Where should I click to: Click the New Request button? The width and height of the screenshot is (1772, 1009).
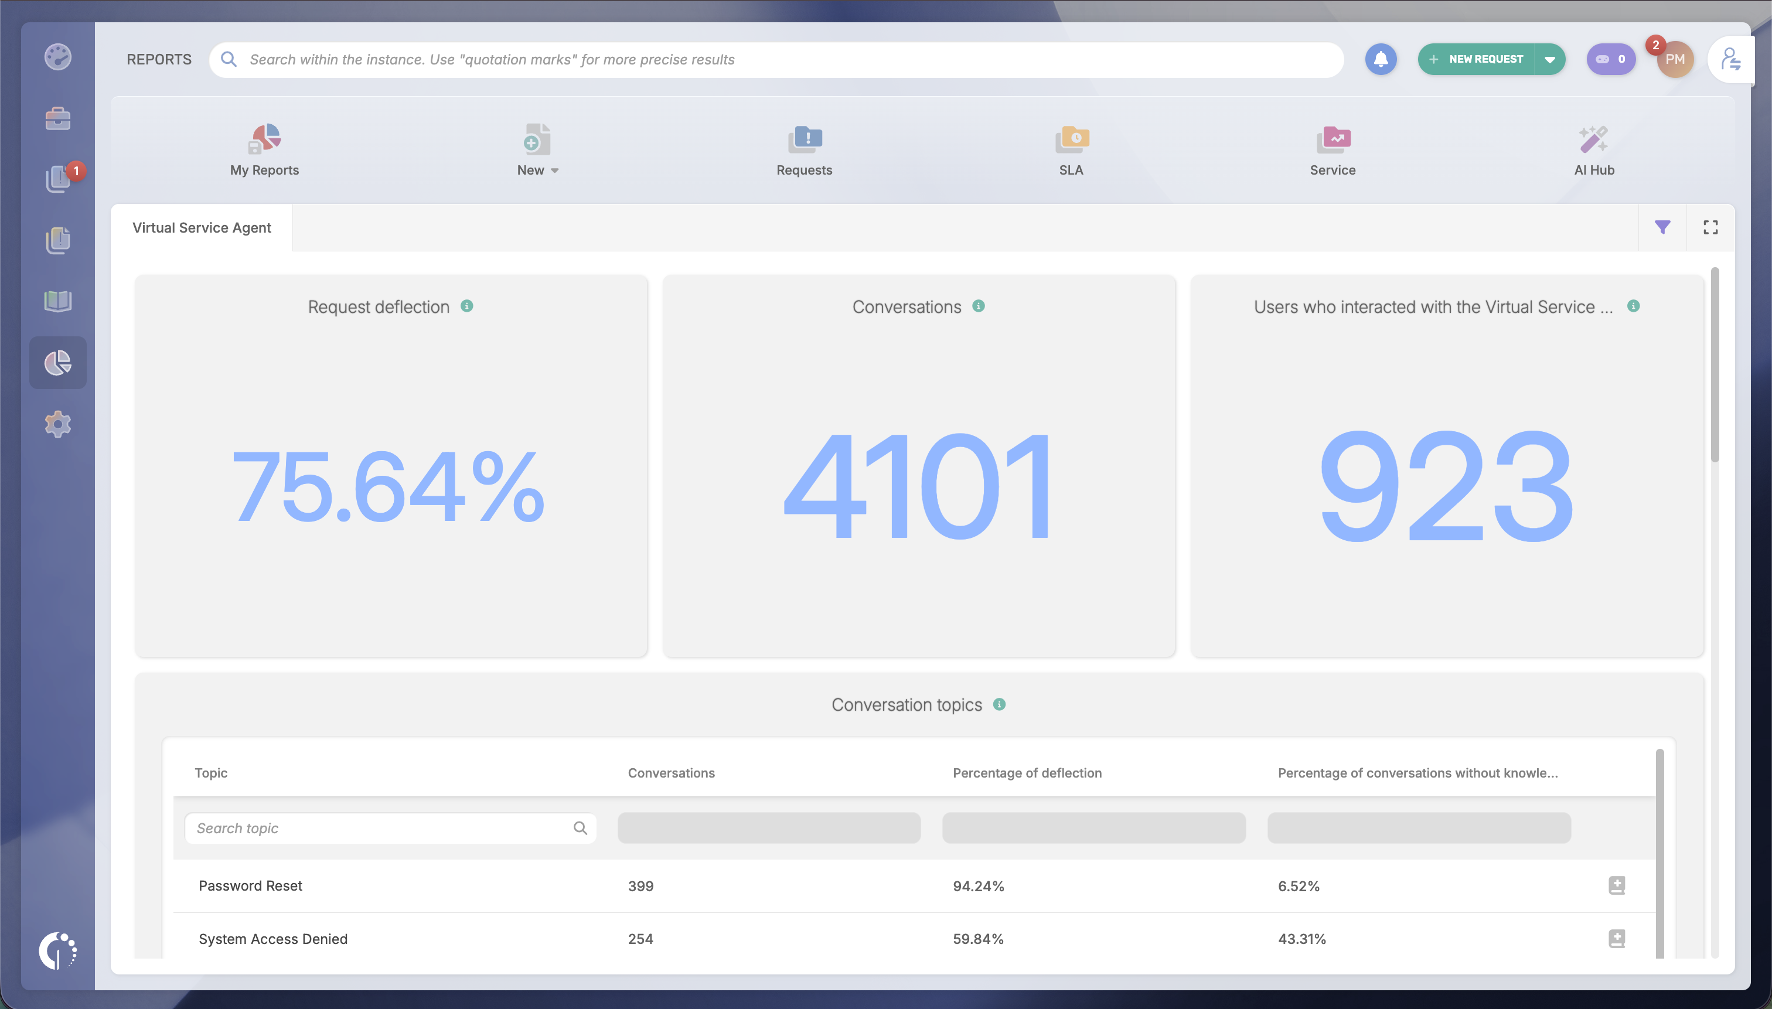pyautogui.click(x=1476, y=59)
